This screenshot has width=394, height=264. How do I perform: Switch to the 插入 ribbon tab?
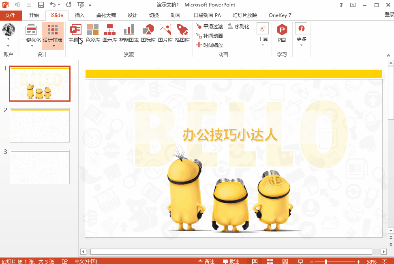(80, 15)
